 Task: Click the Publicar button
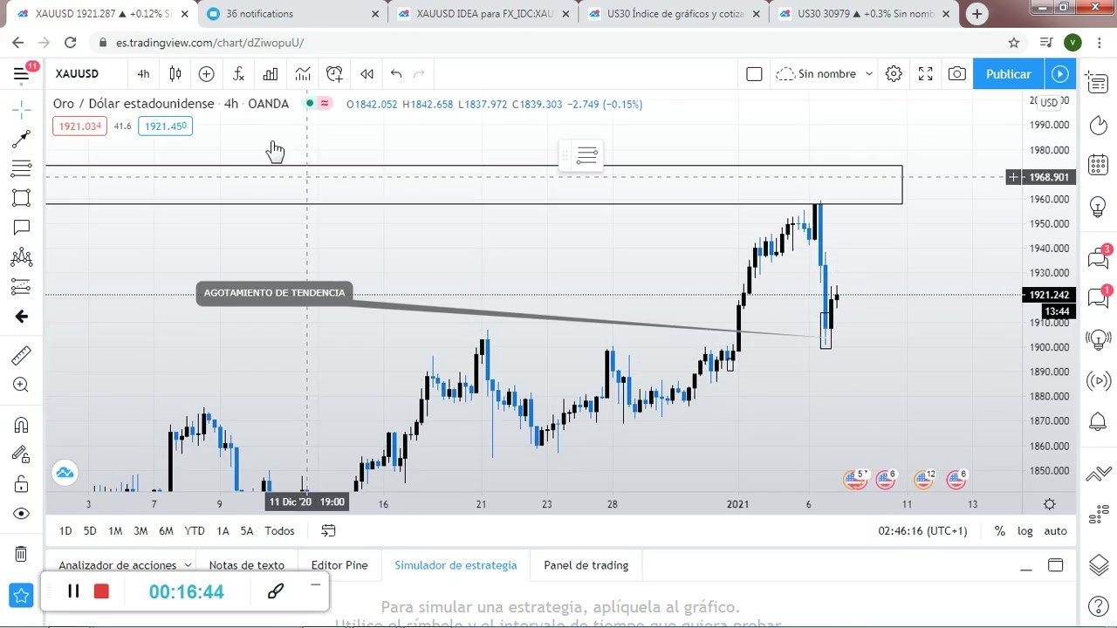(1008, 74)
